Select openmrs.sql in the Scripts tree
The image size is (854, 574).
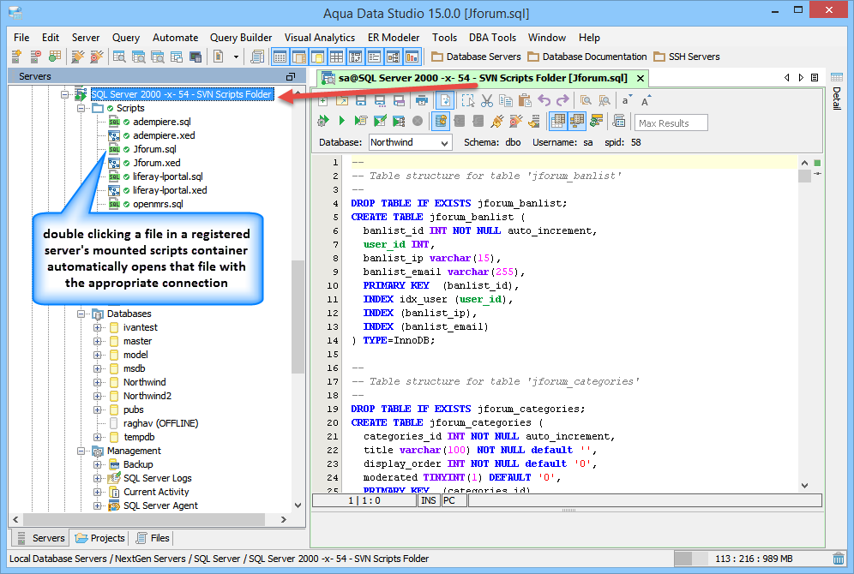(158, 204)
